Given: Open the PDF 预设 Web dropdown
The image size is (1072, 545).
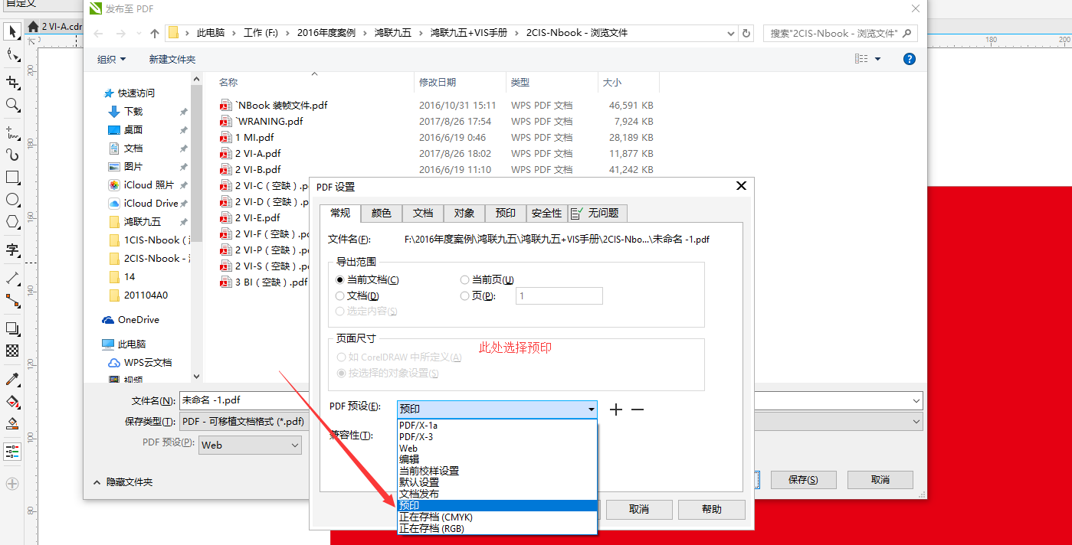Looking at the screenshot, I should click(x=251, y=445).
